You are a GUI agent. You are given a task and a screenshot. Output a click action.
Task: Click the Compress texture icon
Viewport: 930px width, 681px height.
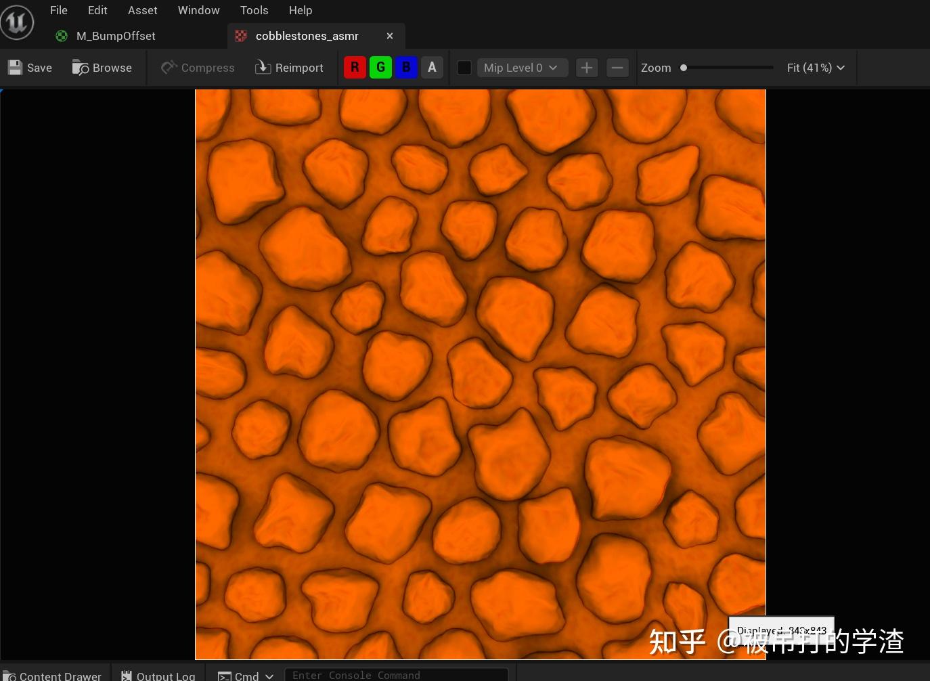pos(167,67)
